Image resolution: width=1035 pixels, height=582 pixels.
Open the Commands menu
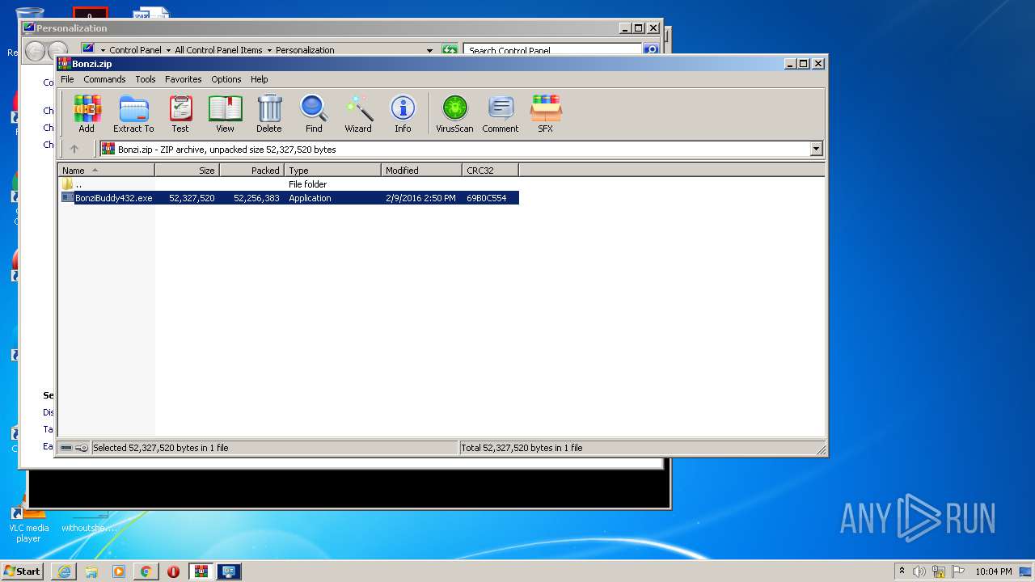pos(104,79)
